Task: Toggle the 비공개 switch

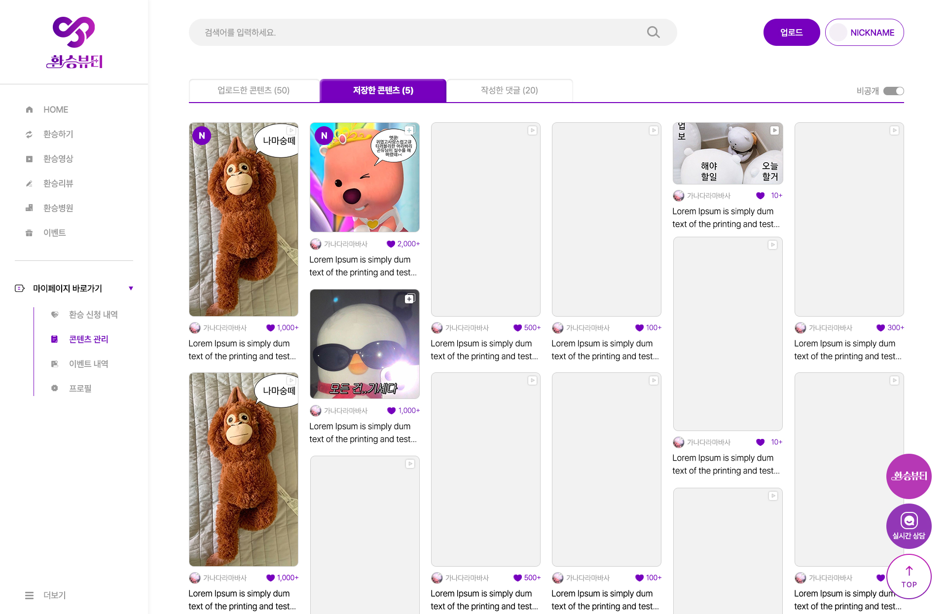Action: click(x=893, y=91)
